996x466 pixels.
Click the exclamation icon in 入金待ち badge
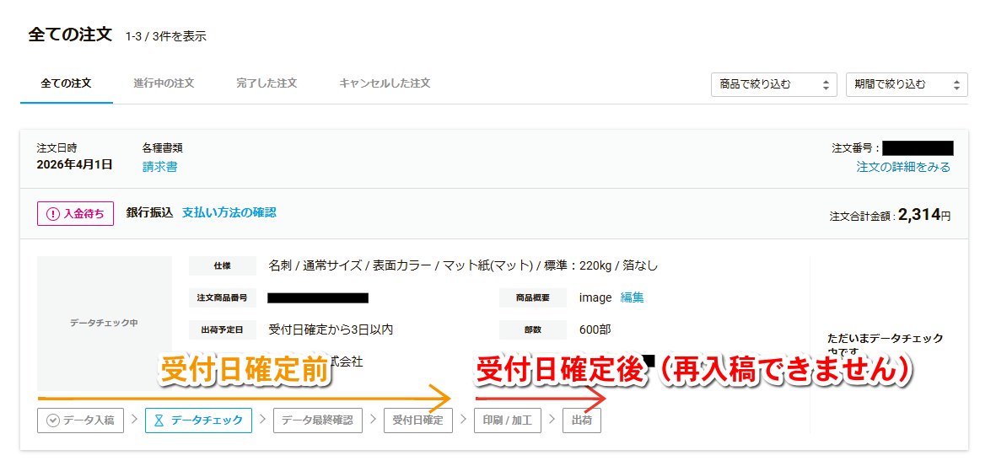point(52,214)
